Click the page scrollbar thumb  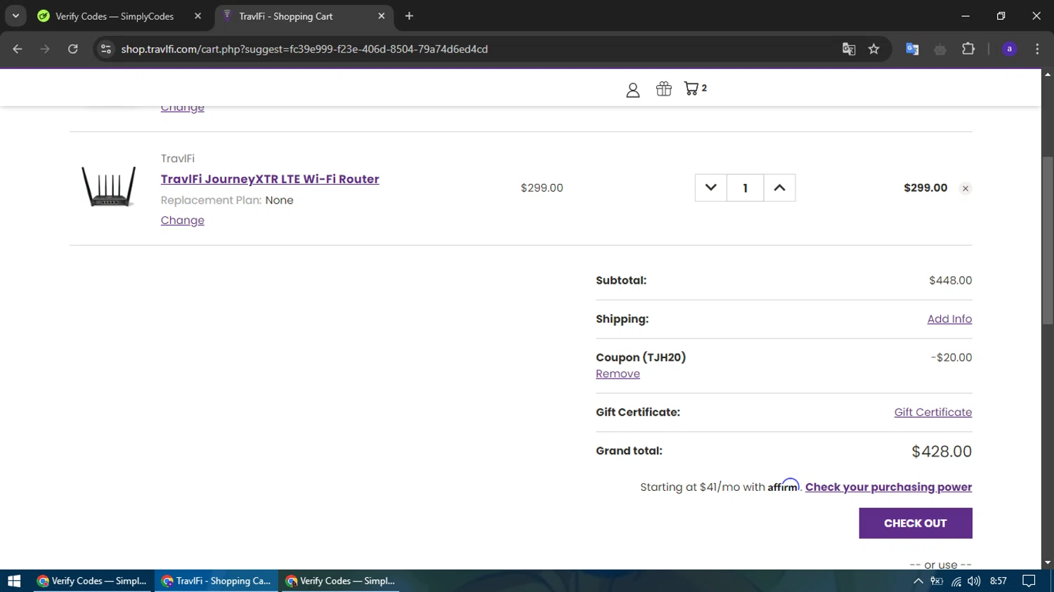pos(1048,240)
